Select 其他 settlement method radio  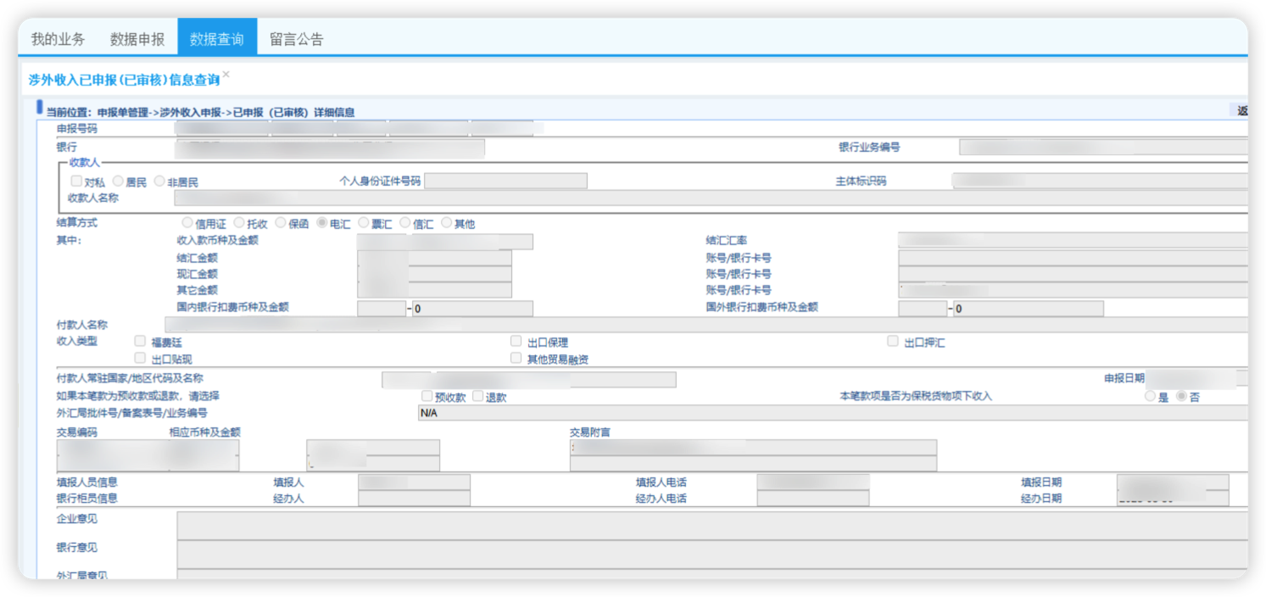pyautogui.click(x=447, y=223)
